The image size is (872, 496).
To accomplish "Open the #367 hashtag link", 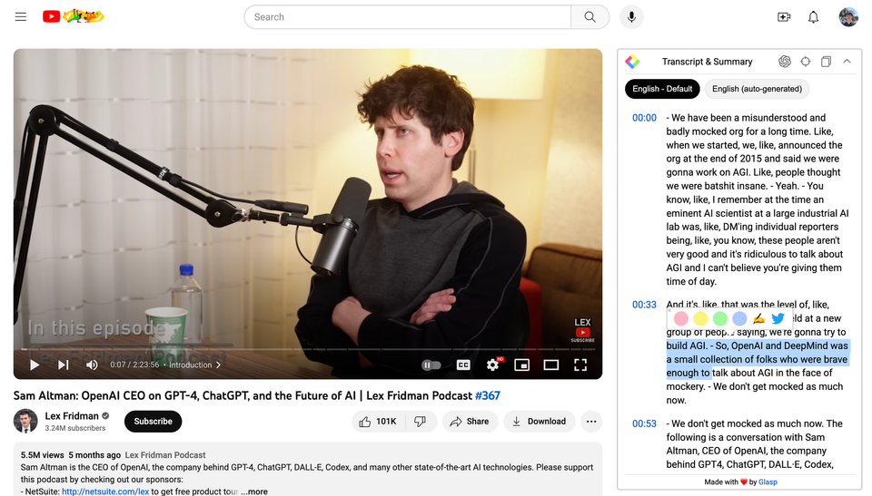I will (x=488, y=396).
